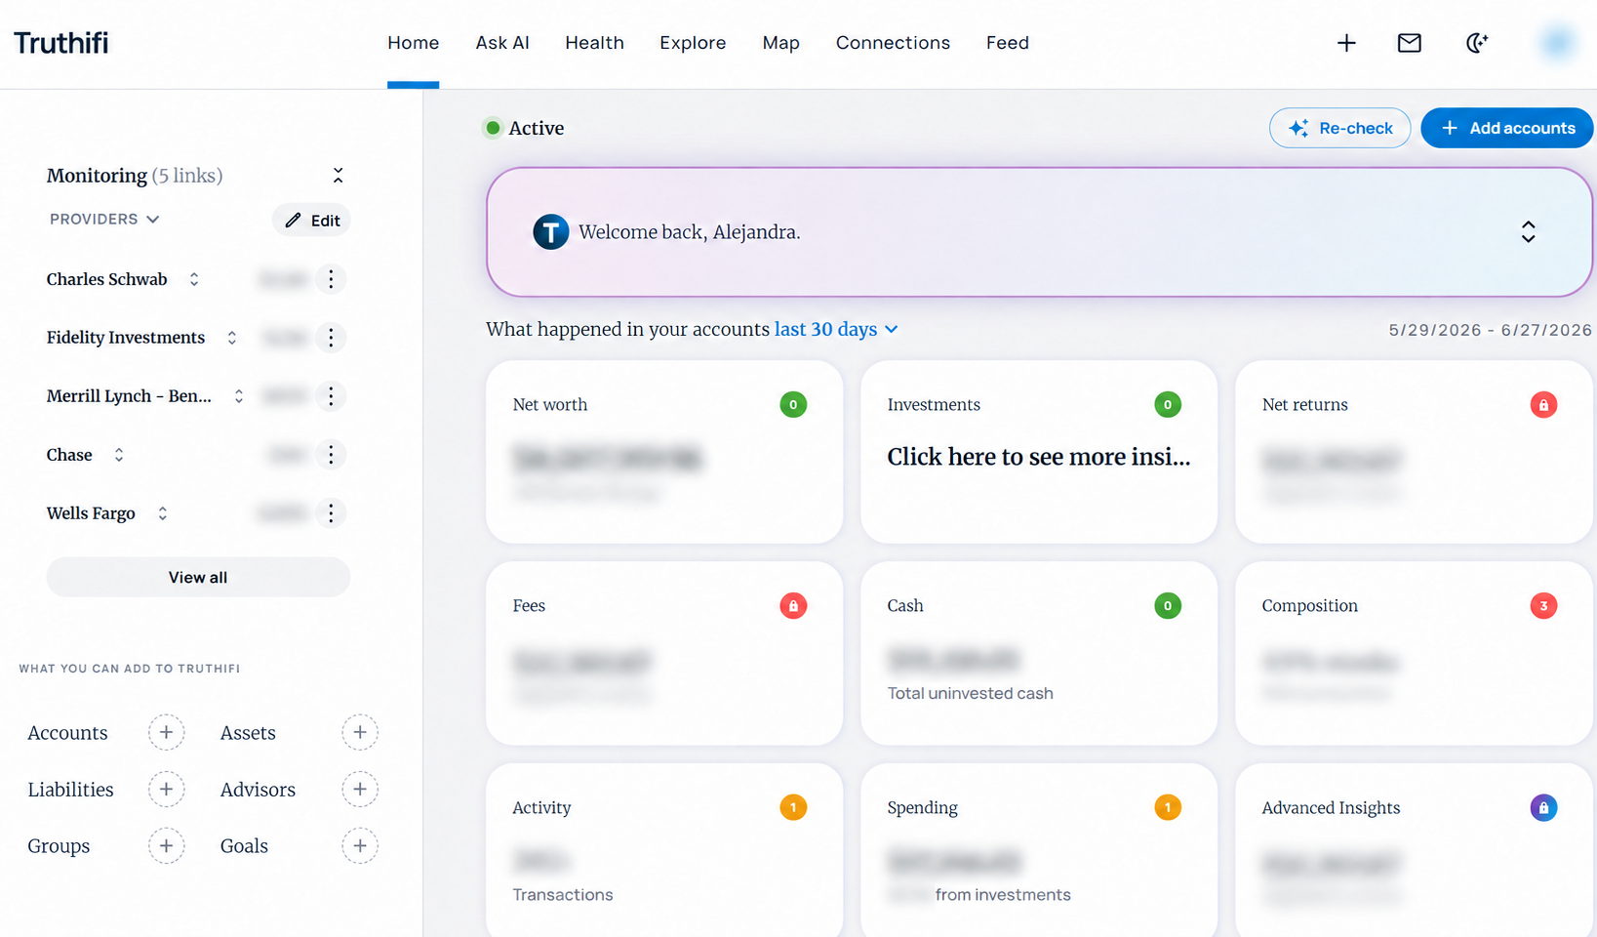Open the Advanced Insights card
This screenshot has width=1597, height=937.
pyautogui.click(x=1414, y=850)
